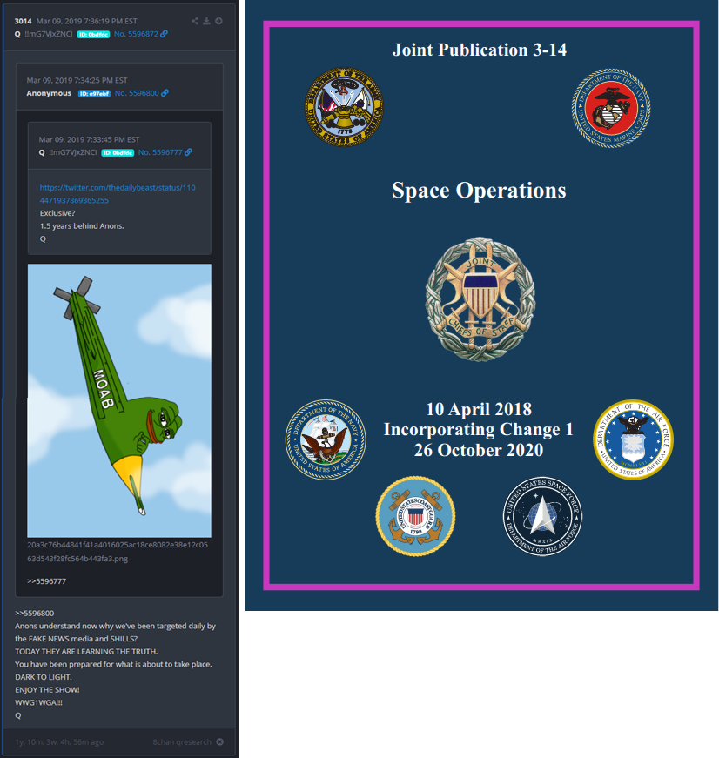Follow the thedailybeast Twitter status link
The image size is (719, 758).
(118, 194)
